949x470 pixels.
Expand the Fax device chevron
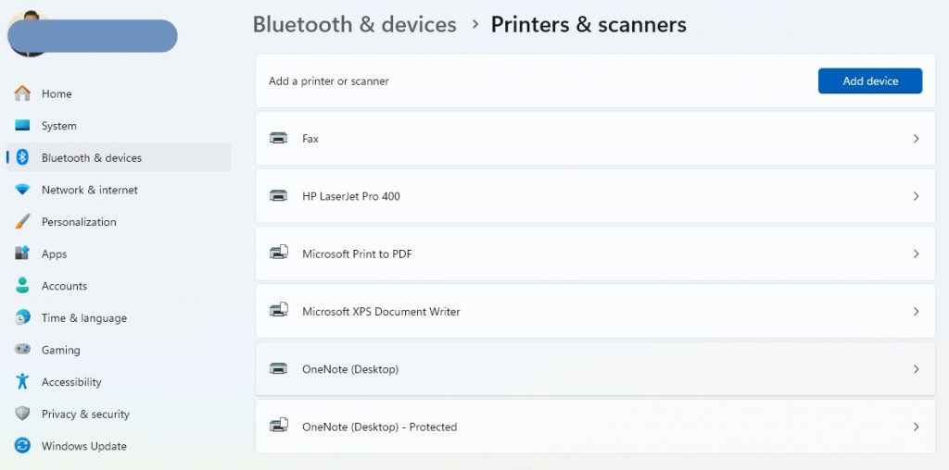click(916, 139)
